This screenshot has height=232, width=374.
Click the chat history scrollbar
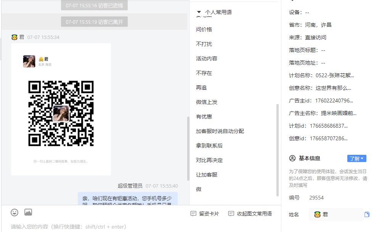tap(188, 148)
